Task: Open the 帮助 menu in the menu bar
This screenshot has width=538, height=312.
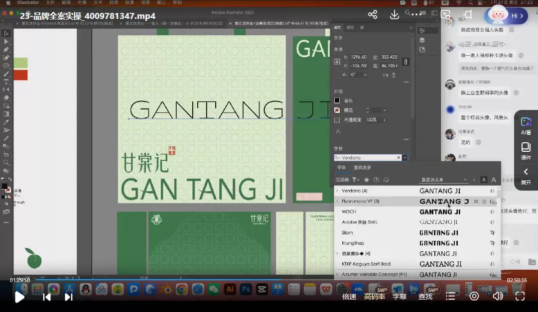Action: point(177,2)
